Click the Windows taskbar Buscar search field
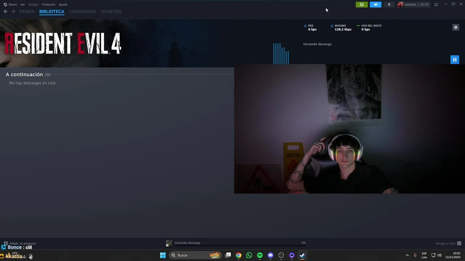 tap(195, 255)
